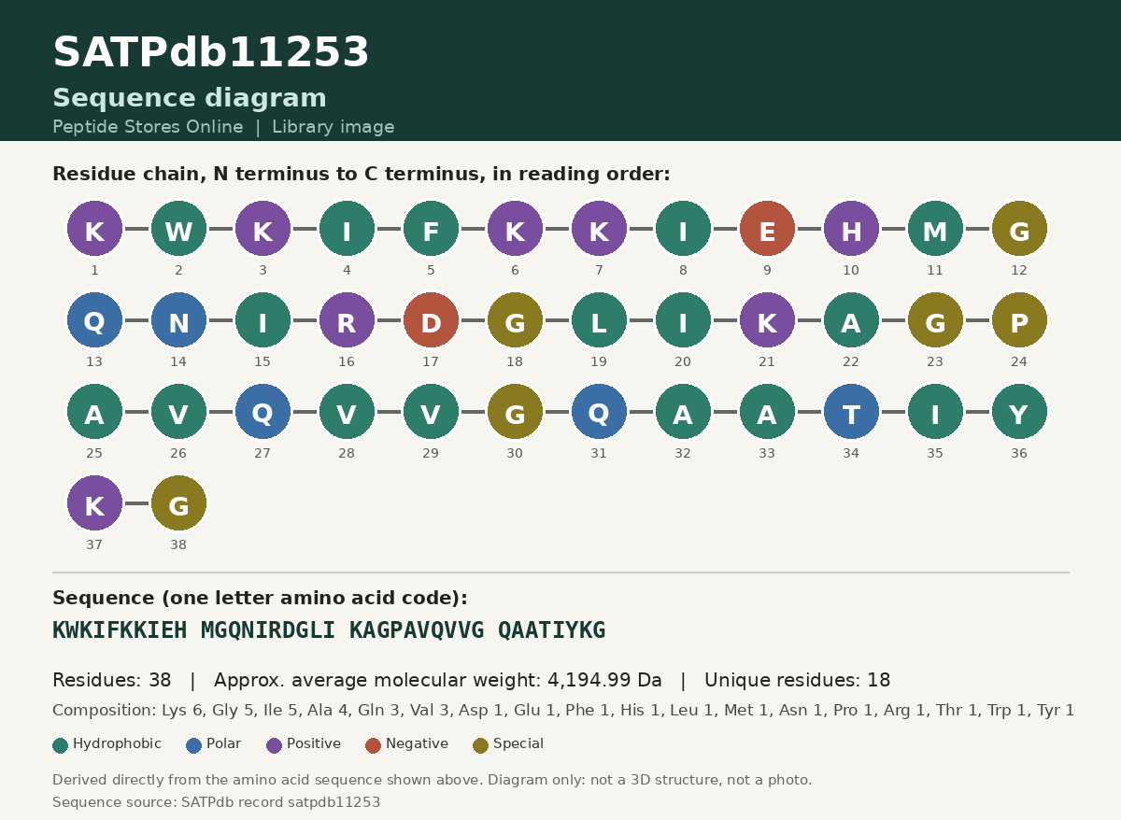1121x820 pixels.
Task: Click the blue Polar legend dot
Action: [194, 745]
